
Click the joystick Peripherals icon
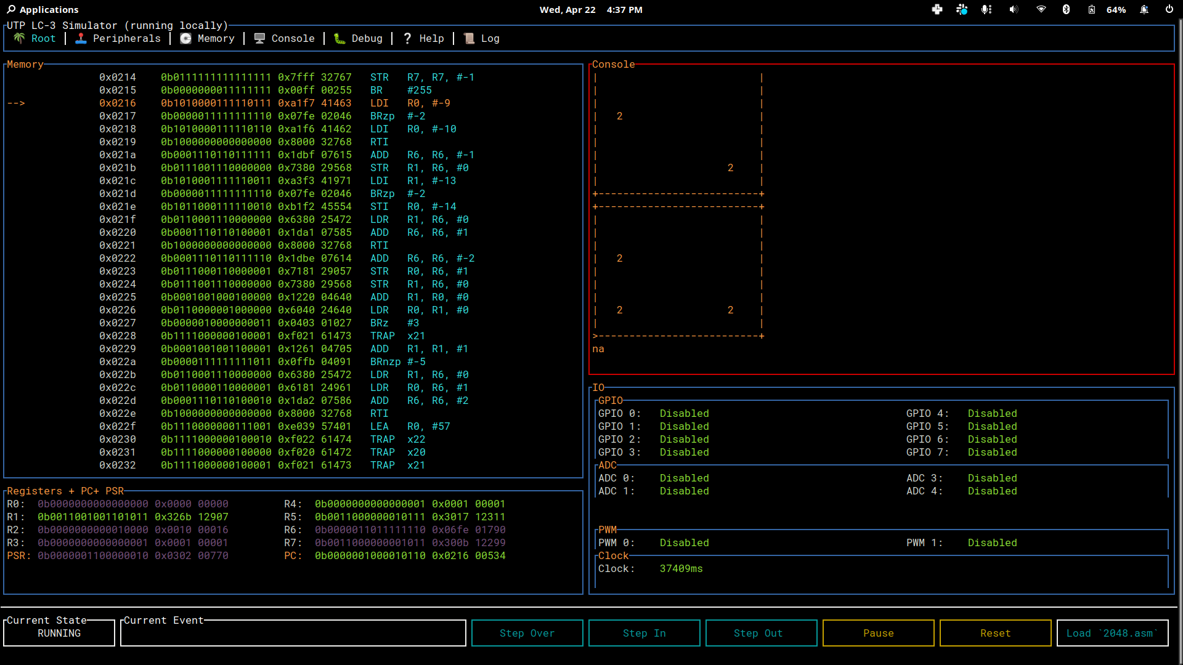pyautogui.click(x=81, y=38)
